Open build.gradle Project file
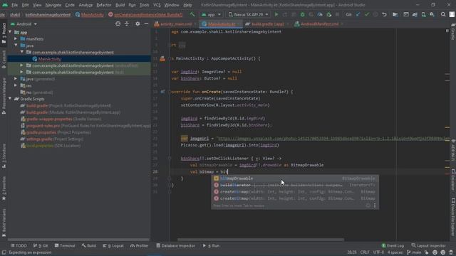The image size is (456, 256). click(66, 106)
